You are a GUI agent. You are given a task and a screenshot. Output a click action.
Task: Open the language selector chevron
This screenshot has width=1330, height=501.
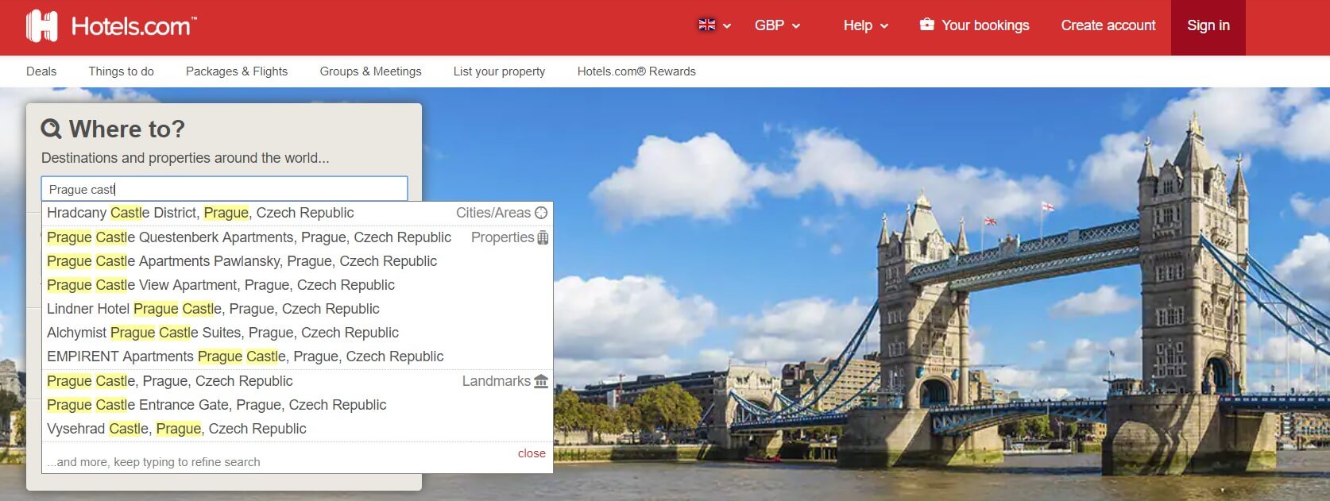pos(727,26)
